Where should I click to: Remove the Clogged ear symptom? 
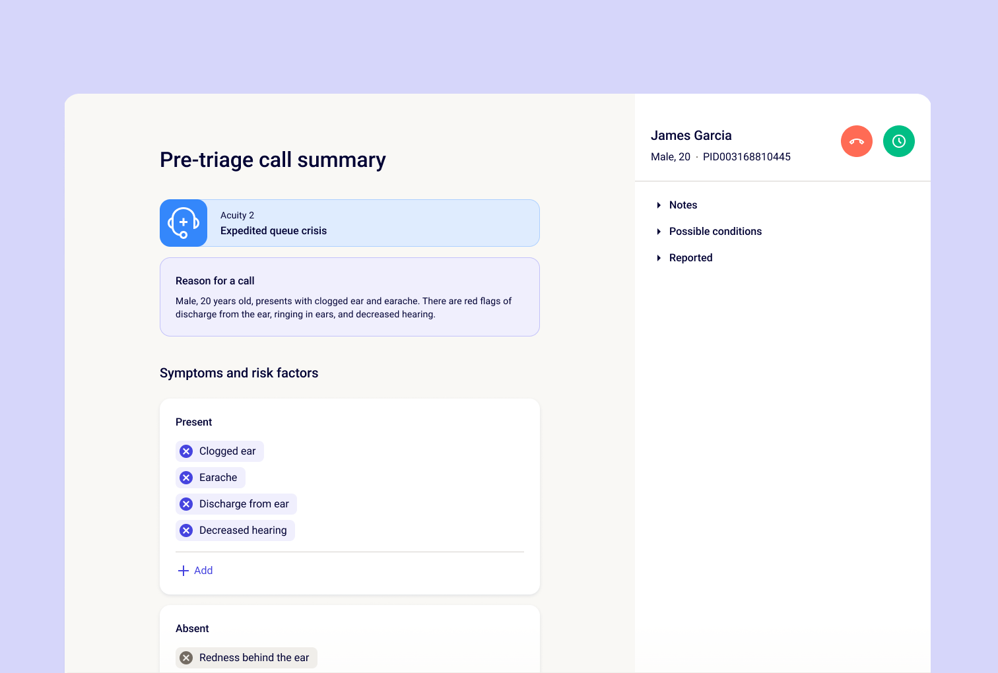click(186, 451)
